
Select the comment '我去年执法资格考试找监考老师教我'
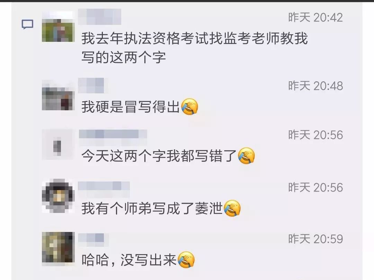(x=195, y=39)
